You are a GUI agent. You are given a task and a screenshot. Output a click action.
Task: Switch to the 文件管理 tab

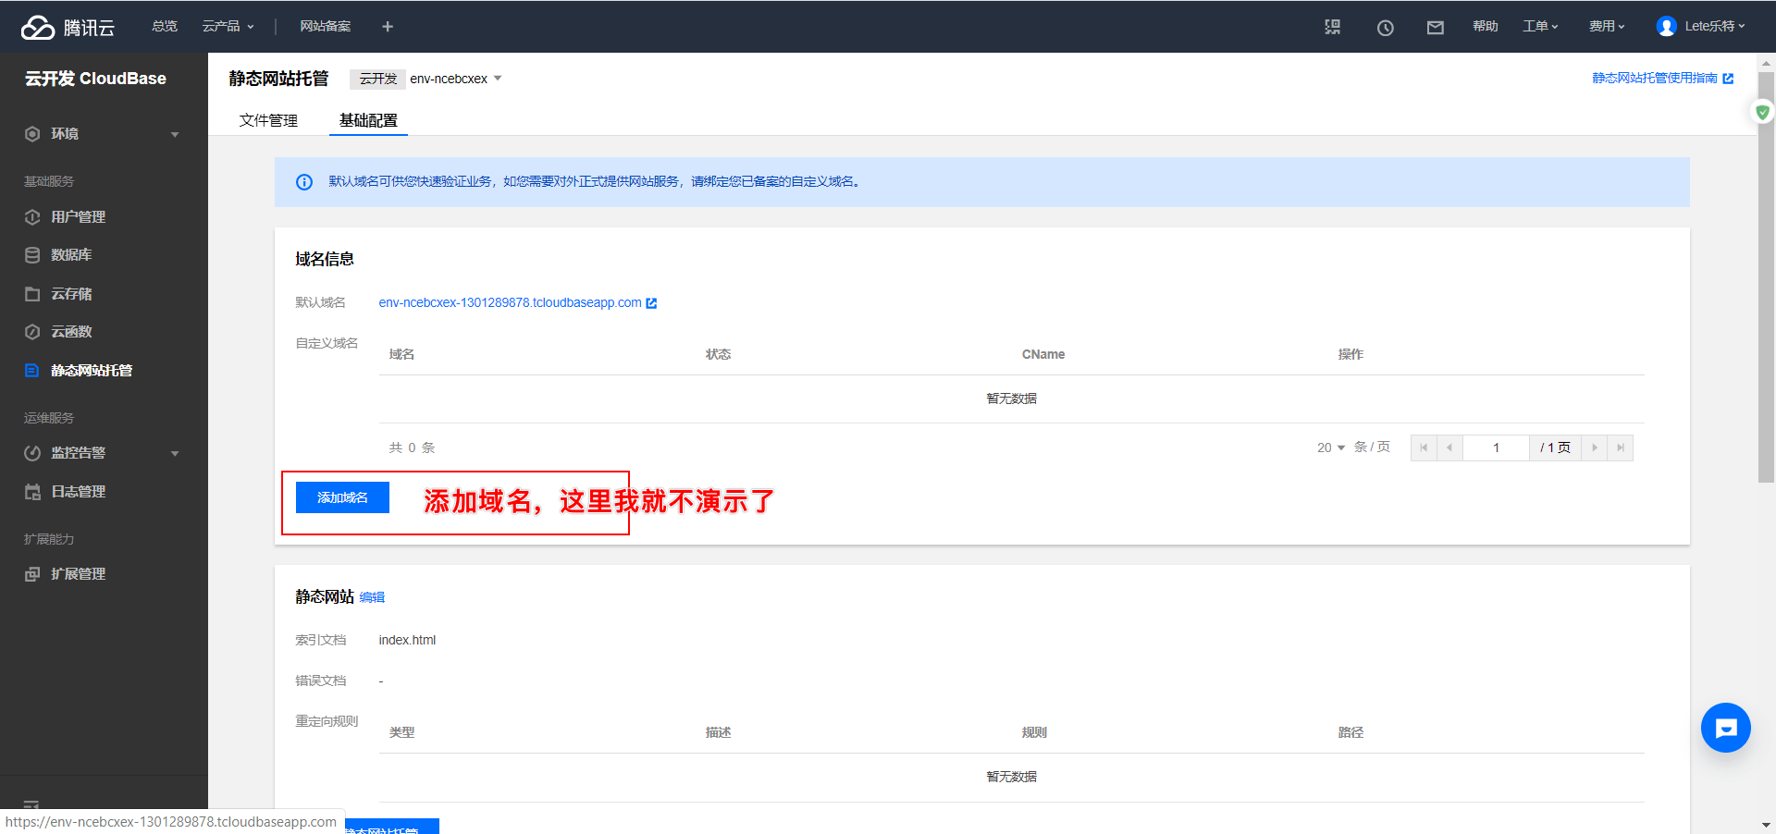tap(268, 120)
